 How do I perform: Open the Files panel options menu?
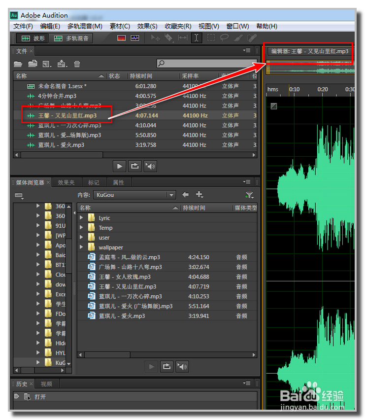pyautogui.click(x=247, y=50)
